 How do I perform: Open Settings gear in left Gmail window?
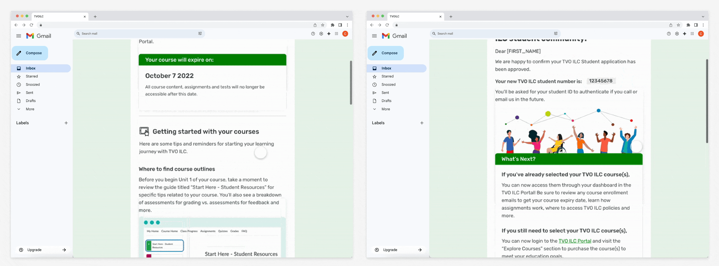321,34
